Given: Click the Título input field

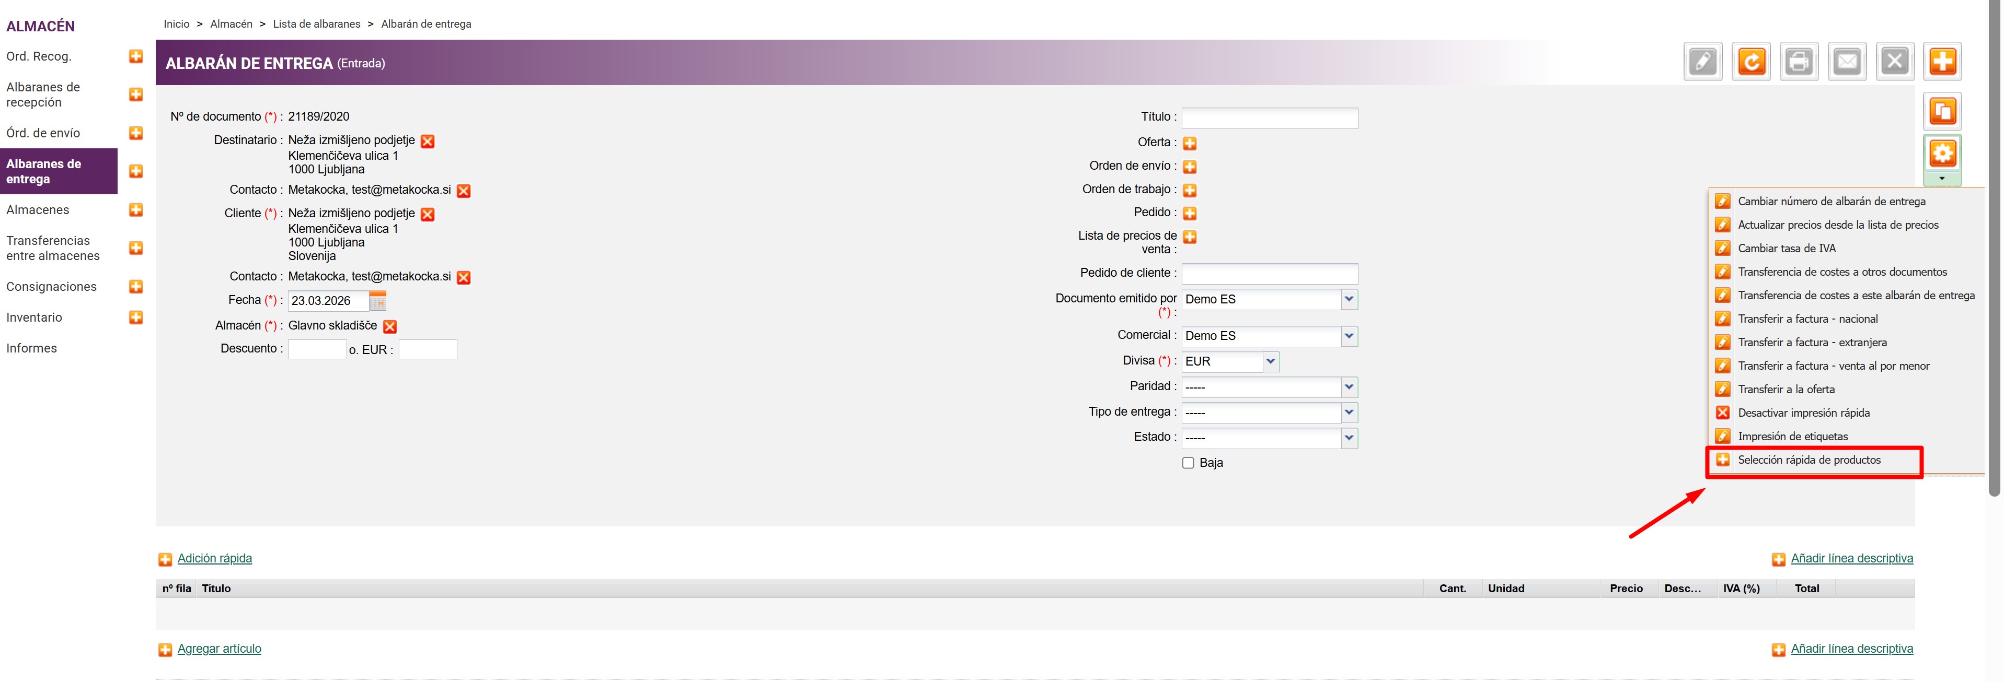Looking at the screenshot, I should click(x=1269, y=118).
